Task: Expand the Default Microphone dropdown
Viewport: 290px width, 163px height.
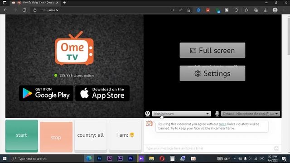Action: (251, 114)
